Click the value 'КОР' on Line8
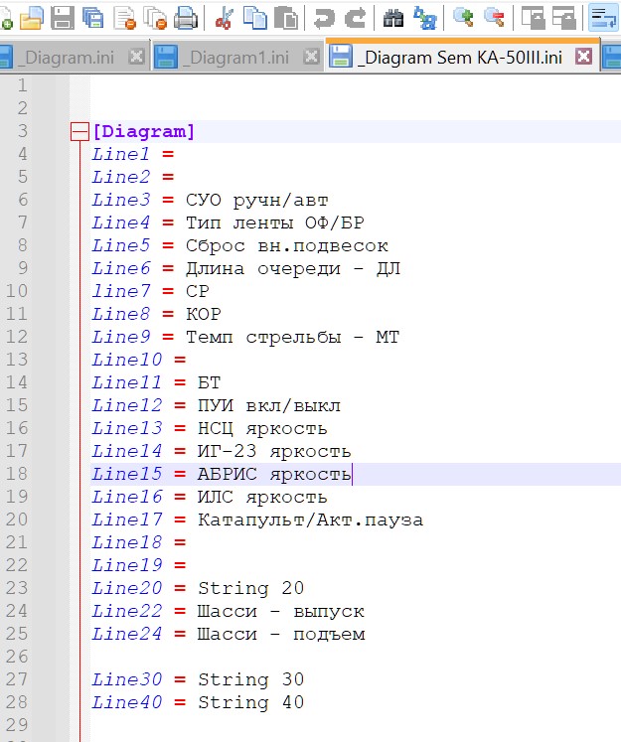The width and height of the screenshot is (621, 742). (204, 314)
